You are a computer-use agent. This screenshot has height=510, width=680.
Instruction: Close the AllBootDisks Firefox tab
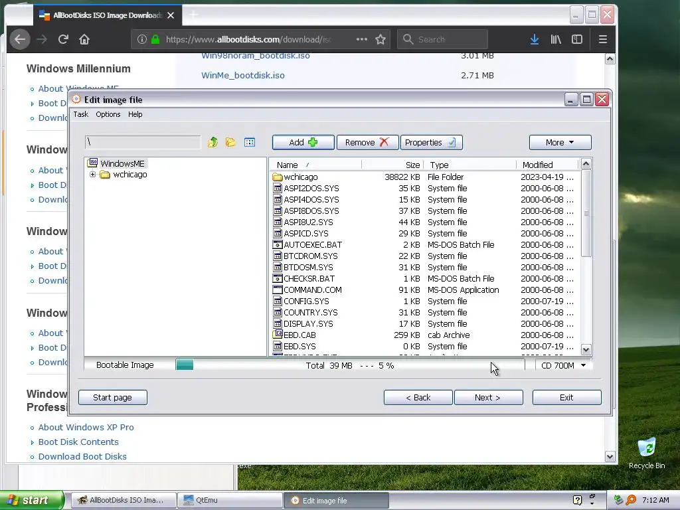click(x=171, y=15)
